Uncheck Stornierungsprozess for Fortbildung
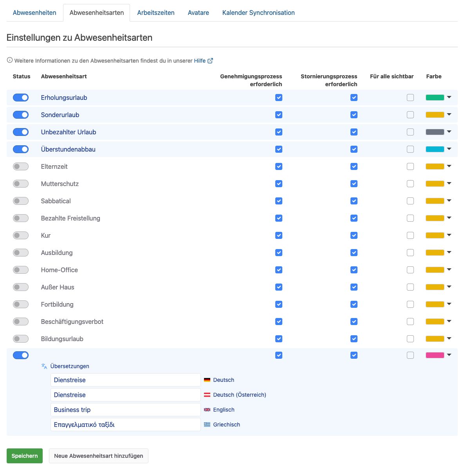This screenshot has width=464, height=468. (x=354, y=304)
